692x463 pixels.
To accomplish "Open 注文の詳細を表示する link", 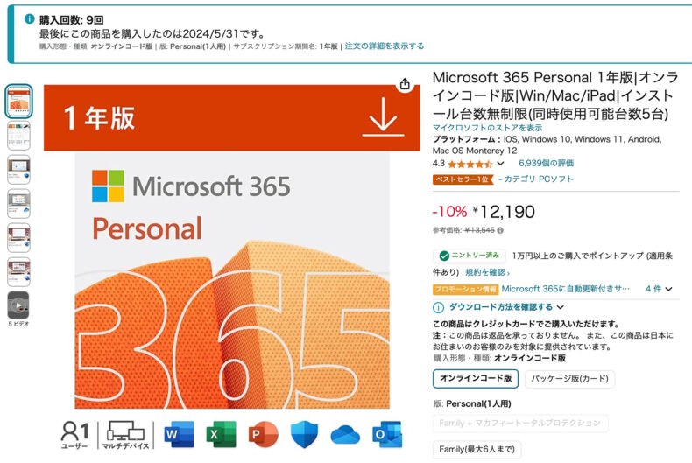I will click(384, 46).
